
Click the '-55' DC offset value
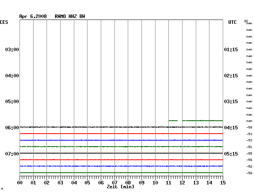[x=249, y=154]
